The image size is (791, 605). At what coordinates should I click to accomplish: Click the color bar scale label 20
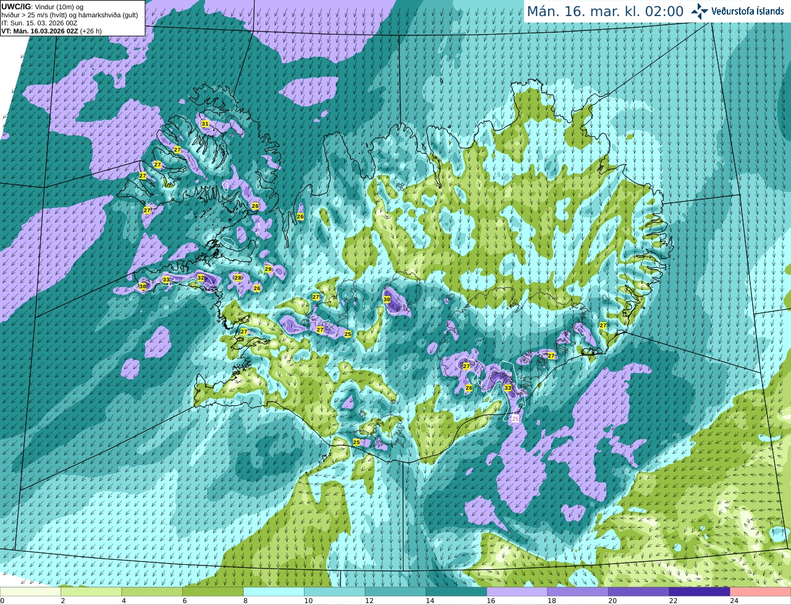(x=612, y=600)
